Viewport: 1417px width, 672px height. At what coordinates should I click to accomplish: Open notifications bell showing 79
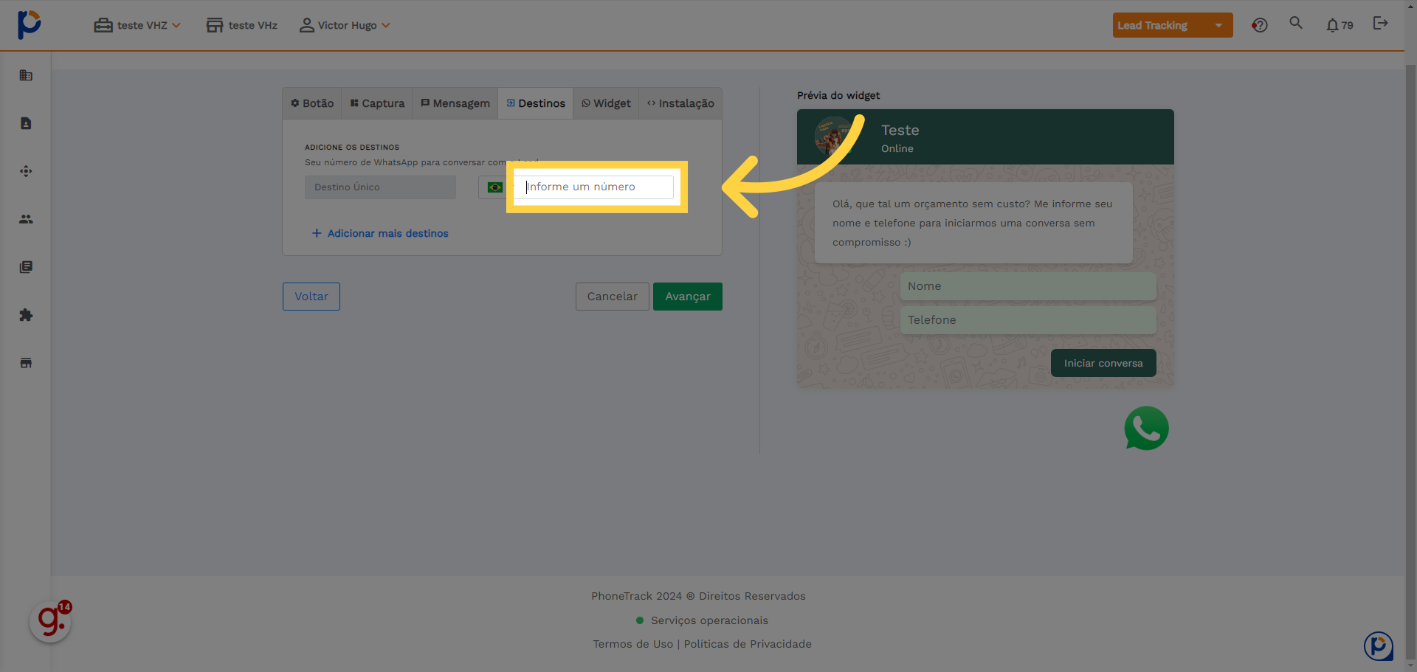coord(1340,25)
